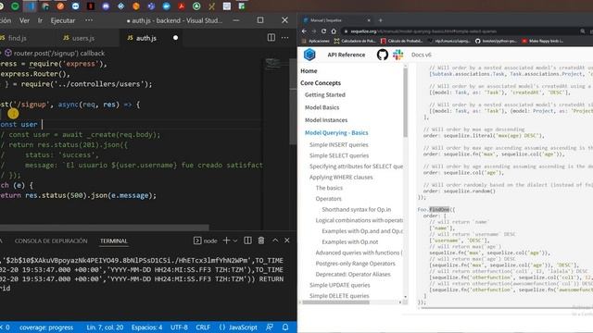Select the node terminal shell label
The height and width of the screenshot is (333, 593).
click(206, 240)
